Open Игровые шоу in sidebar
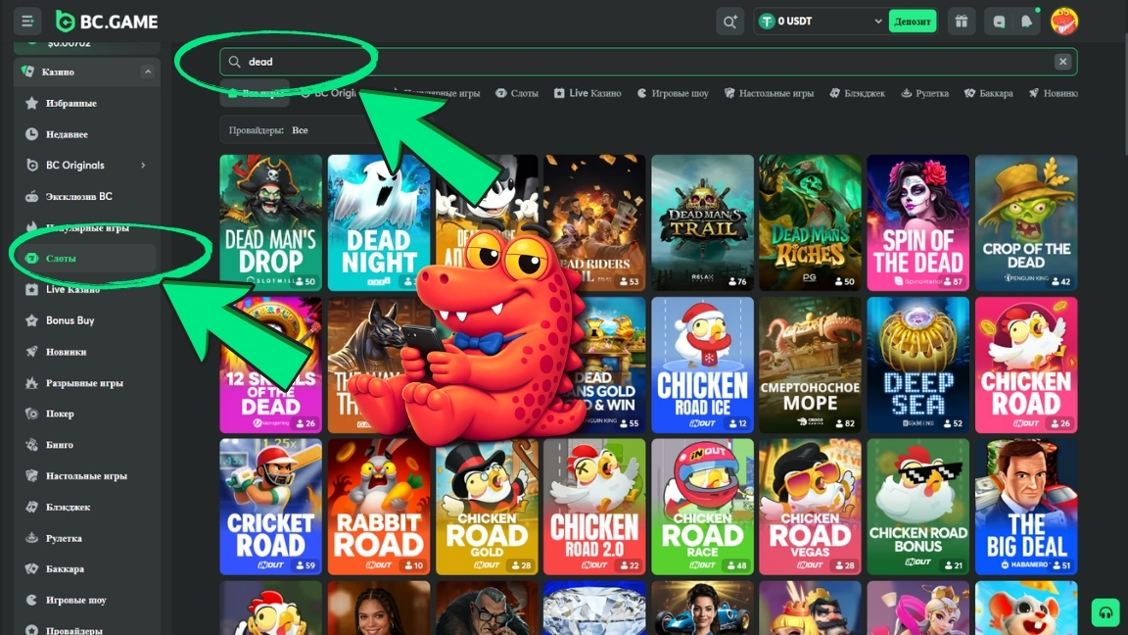 pos(85,600)
